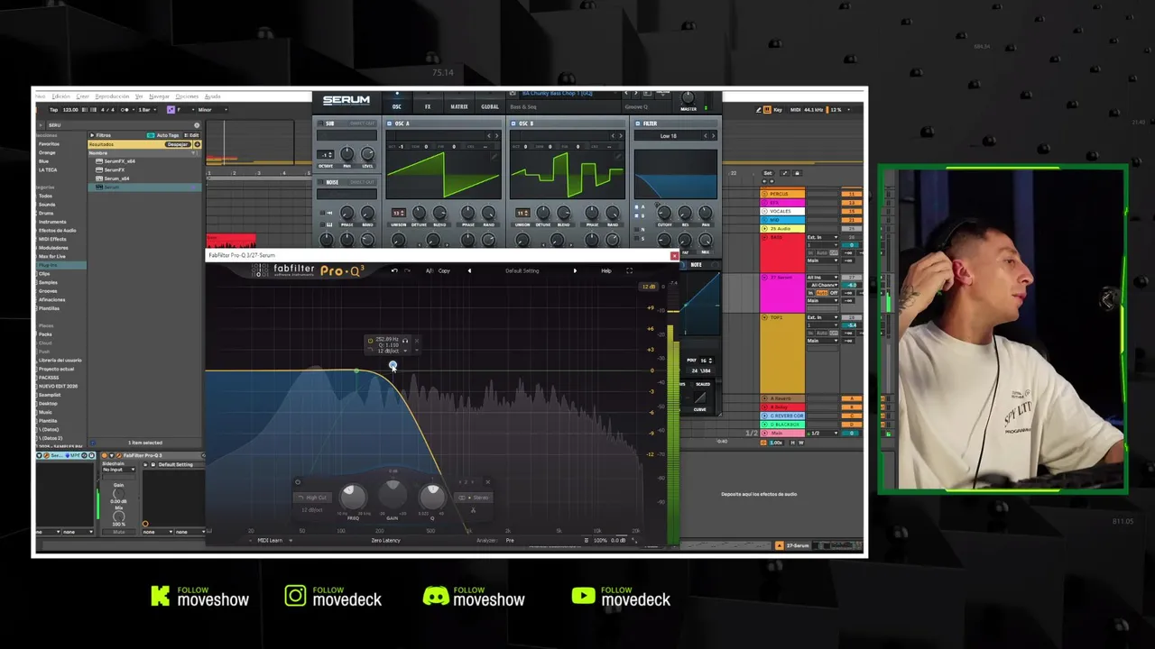Click the Pro-Q 3 resize icon in bottom bar
The image size is (1155, 649).
[634, 541]
